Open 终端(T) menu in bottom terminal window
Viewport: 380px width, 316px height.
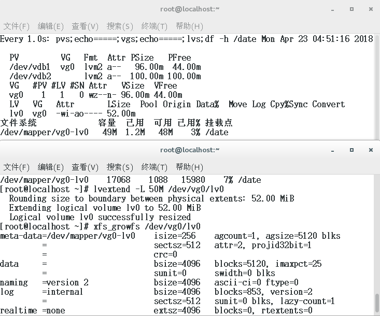click(154, 167)
